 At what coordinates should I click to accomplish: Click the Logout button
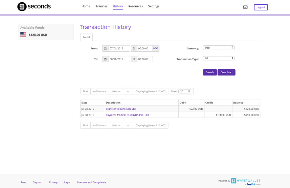click(x=261, y=7)
